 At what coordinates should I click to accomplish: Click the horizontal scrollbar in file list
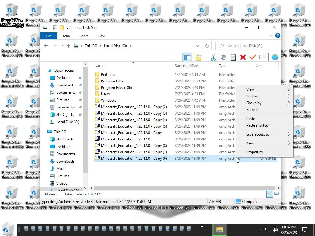coord(185,188)
